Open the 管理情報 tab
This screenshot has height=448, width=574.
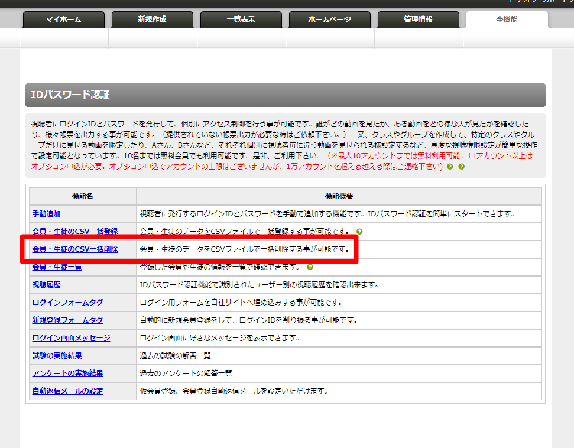pos(419,20)
